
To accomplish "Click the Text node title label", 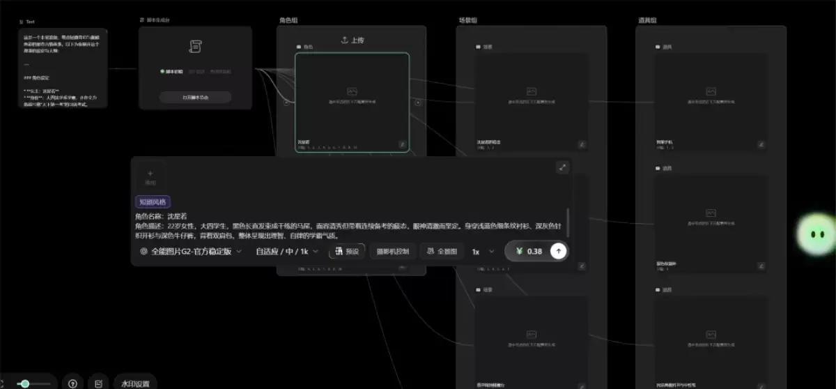I will 31,22.
